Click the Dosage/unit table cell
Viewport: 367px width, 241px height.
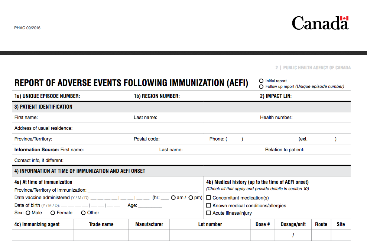pos(293,235)
